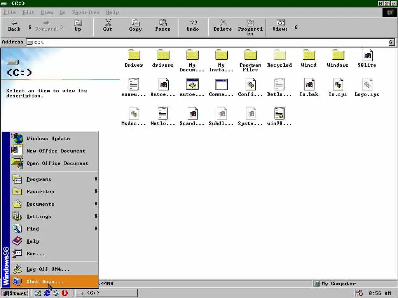Open Windows Update from Start menu
Screen dimensions: 398x298
[x=54, y=139]
